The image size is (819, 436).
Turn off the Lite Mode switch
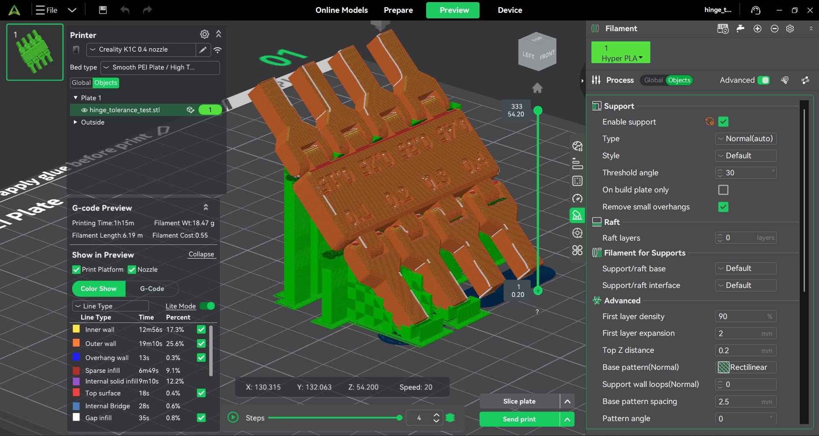pos(208,306)
